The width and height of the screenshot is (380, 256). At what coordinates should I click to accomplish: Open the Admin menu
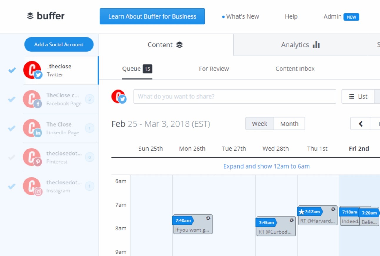333,16
